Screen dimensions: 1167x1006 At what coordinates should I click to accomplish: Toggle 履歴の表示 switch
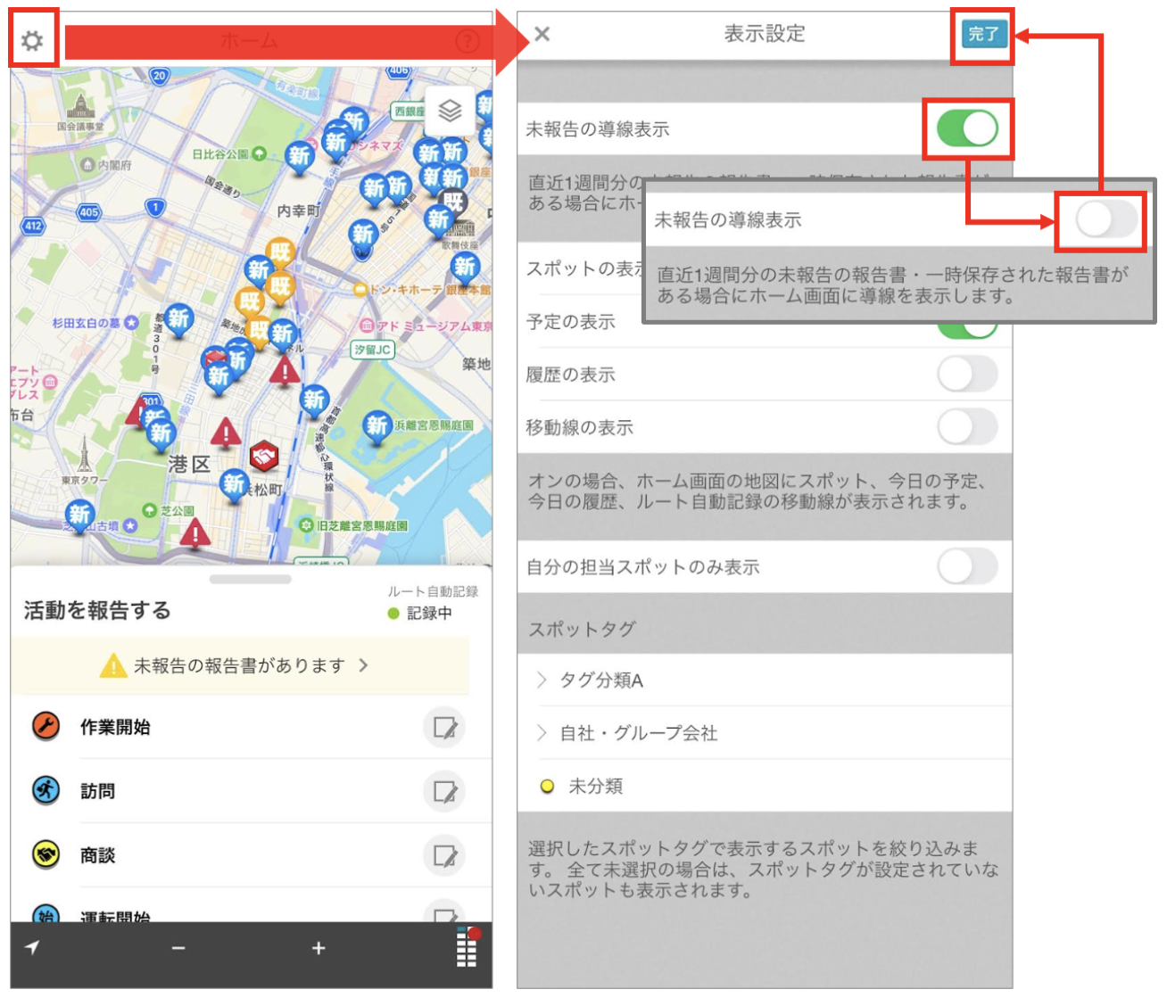[x=967, y=375]
